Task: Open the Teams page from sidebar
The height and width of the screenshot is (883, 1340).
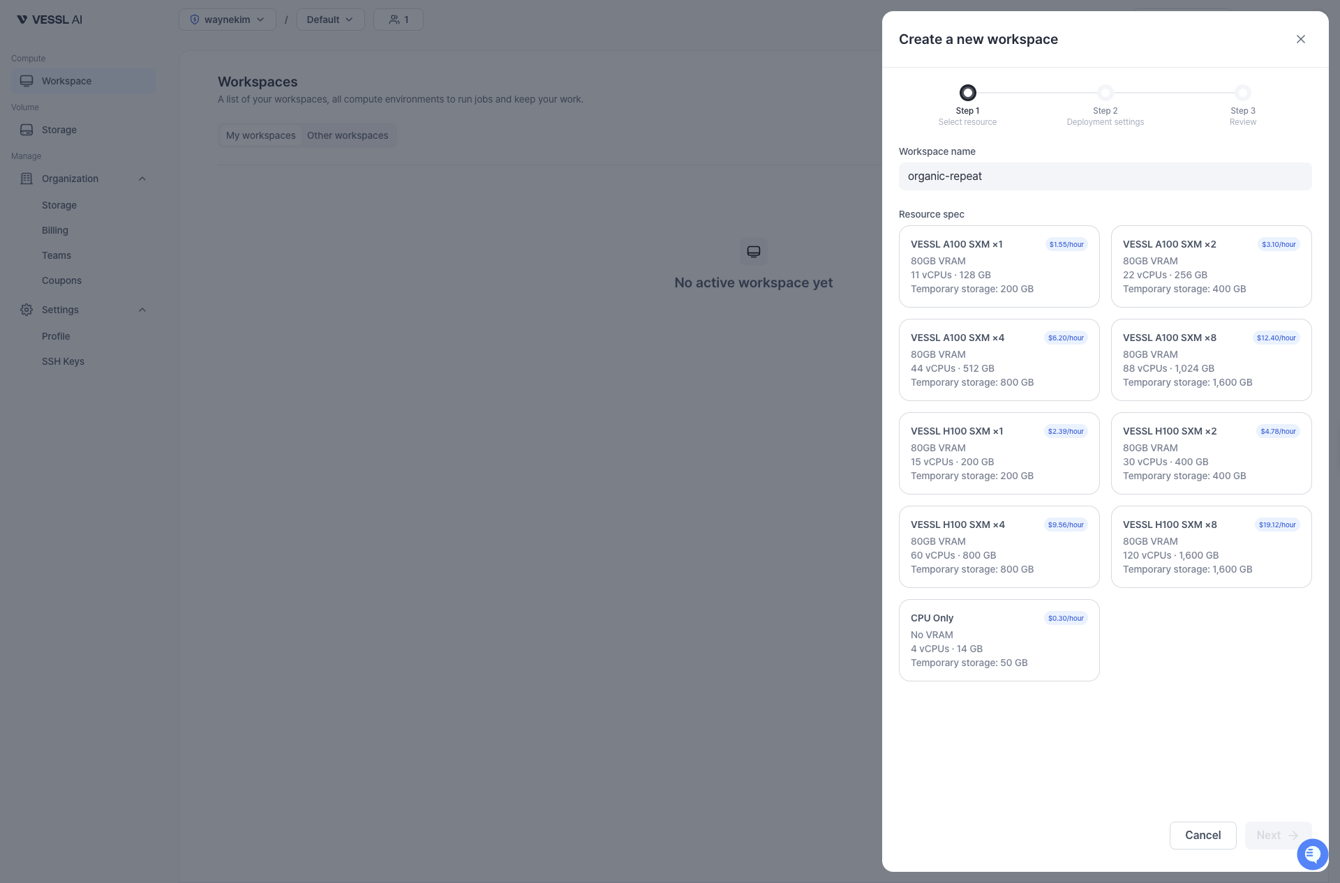Action: pyautogui.click(x=57, y=255)
